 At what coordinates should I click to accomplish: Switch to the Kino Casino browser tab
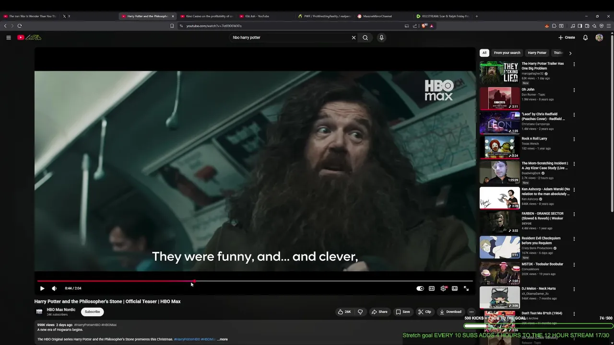pyautogui.click(x=206, y=16)
